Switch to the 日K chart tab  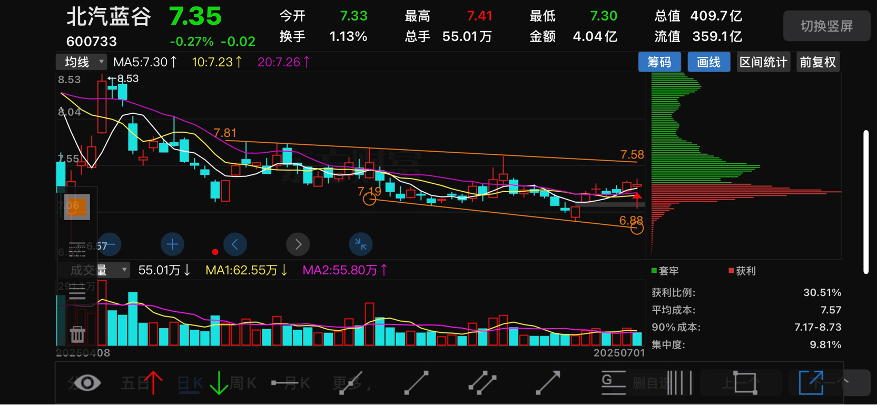tap(191, 383)
